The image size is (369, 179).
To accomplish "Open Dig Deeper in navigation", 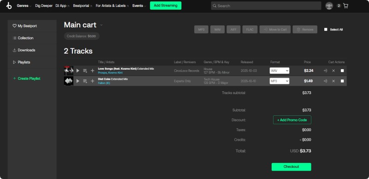I will 44,6.
